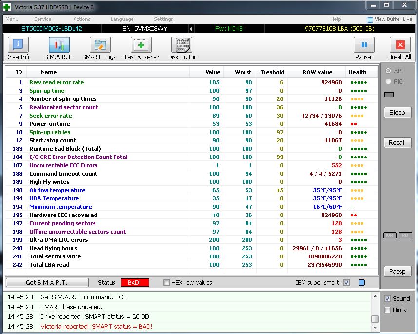Click the View Buffer Live link
The width and height of the screenshot is (418, 334).
pos(393,19)
